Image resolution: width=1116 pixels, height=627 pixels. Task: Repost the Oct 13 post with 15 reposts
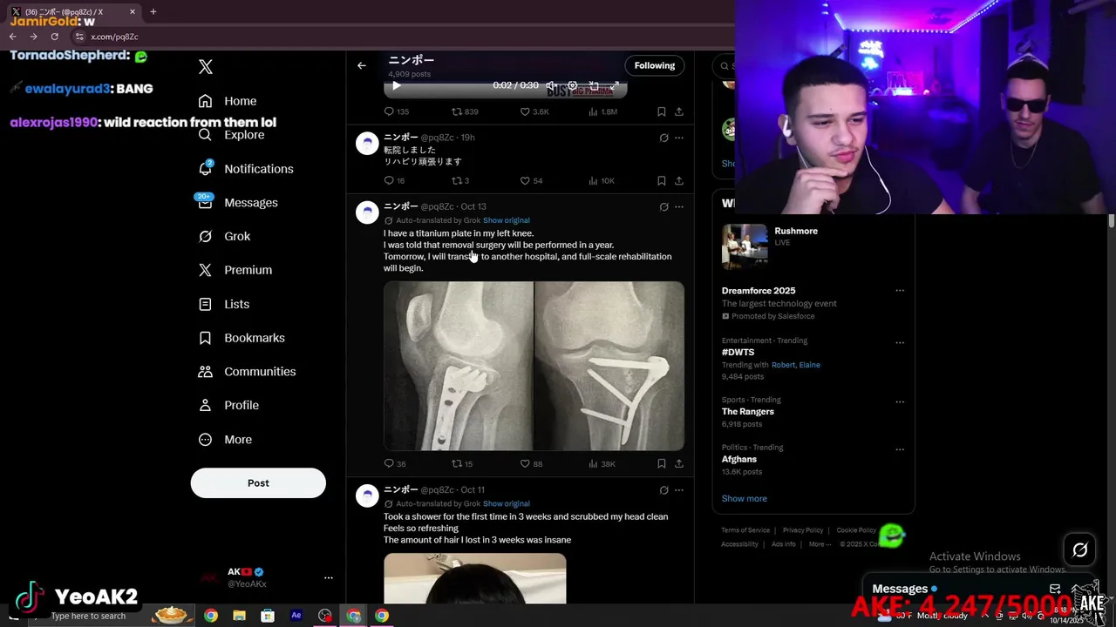462,464
